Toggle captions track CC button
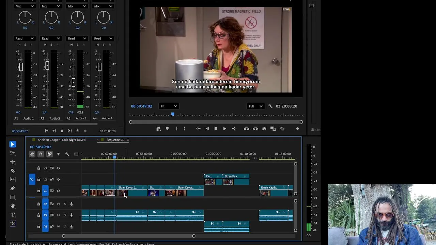 coord(76,154)
